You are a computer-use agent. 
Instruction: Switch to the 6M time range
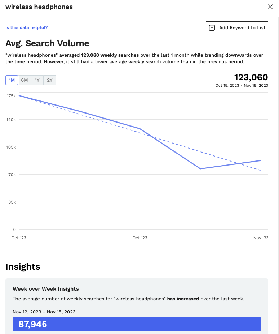[x=25, y=80]
